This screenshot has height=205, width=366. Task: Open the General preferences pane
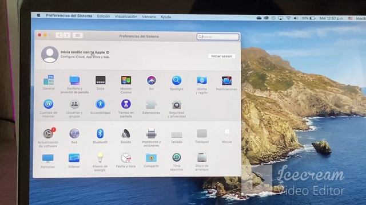49,80
